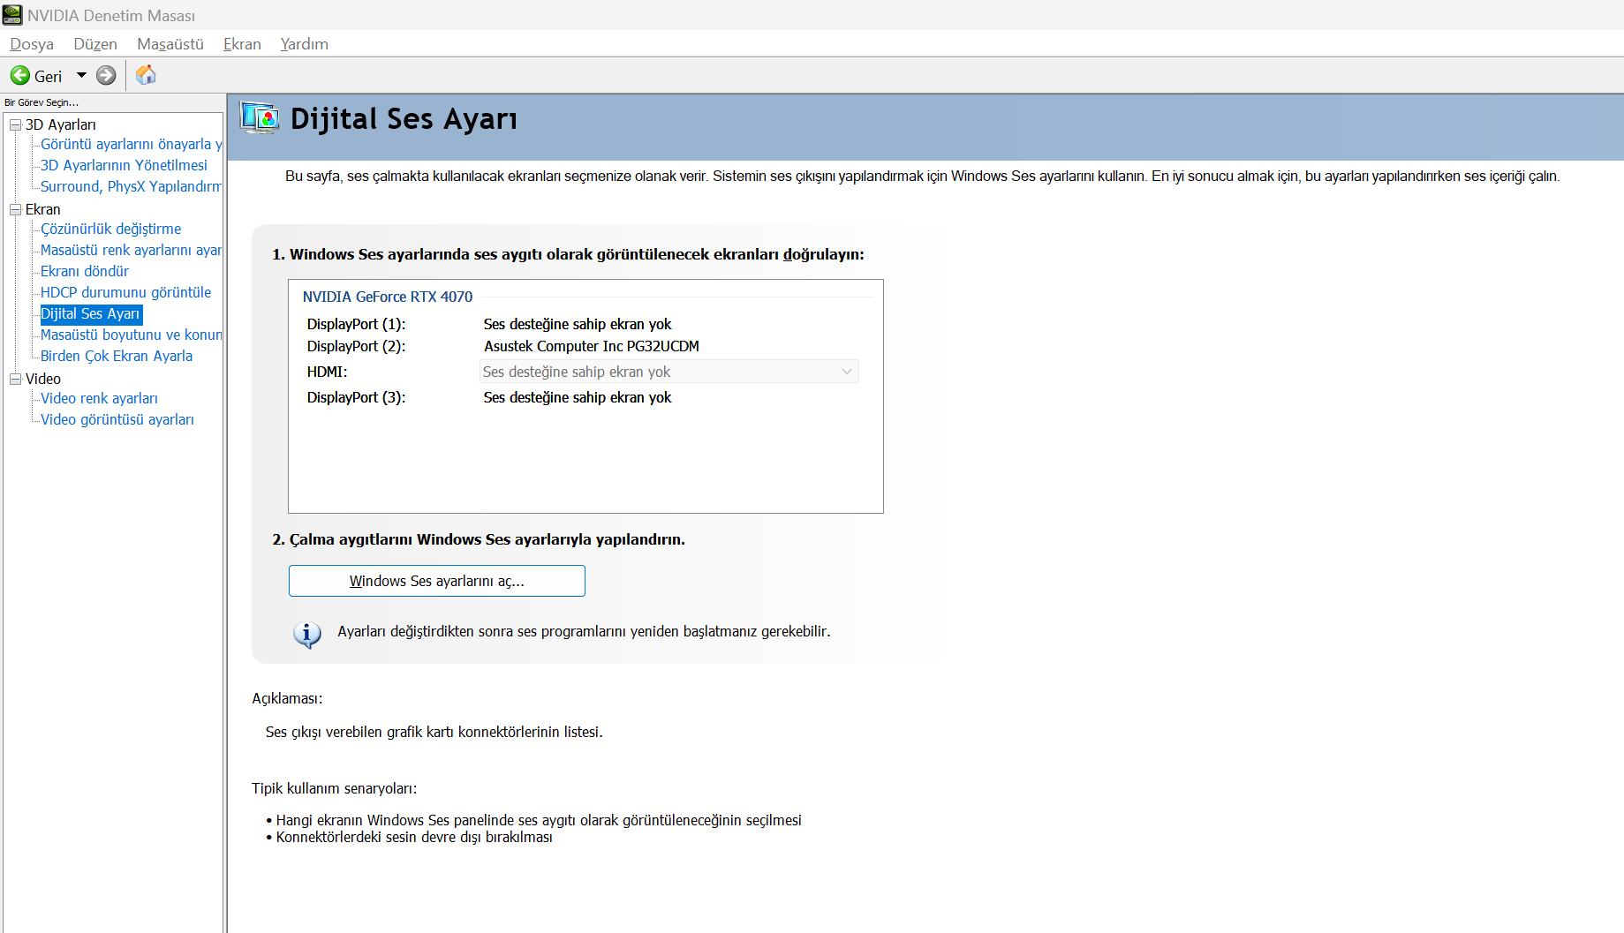Collapse the Ekran tree node

15,210
